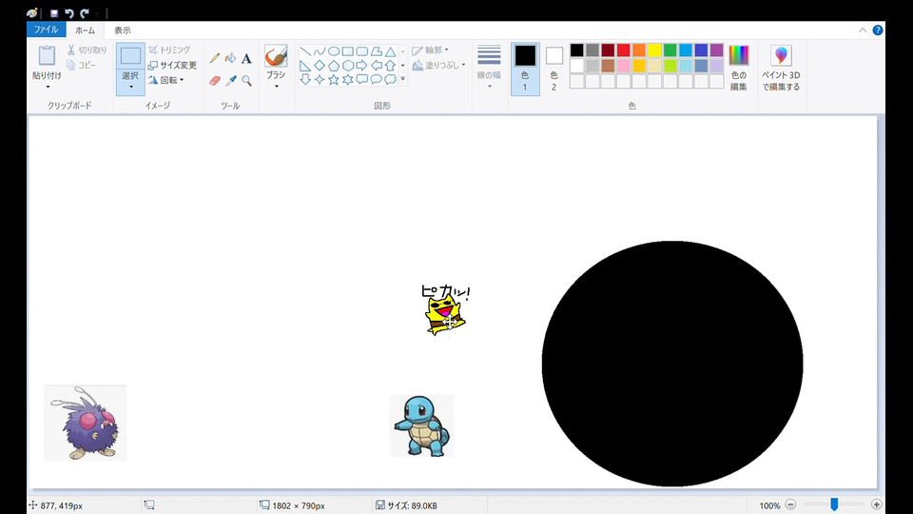Click ペイント 3D で編集する button

pyautogui.click(x=781, y=69)
